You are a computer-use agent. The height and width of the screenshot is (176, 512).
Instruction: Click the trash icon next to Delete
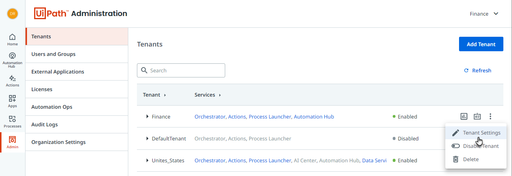click(x=456, y=159)
